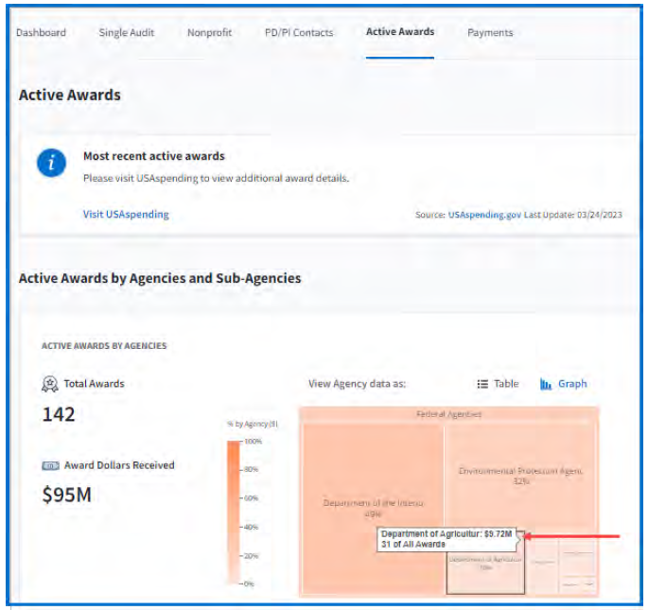Viewport: 648px width, 610px height.
Task: Open the PD/PI Contacts tab
Action: point(299,32)
